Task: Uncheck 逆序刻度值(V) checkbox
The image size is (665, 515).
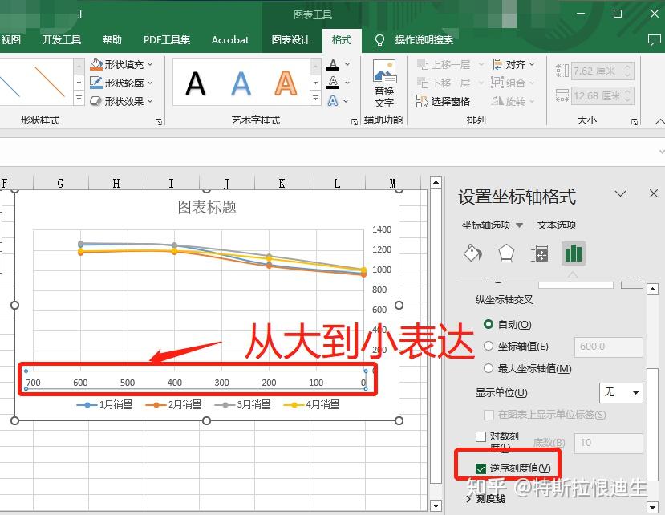Action: pyautogui.click(x=481, y=468)
